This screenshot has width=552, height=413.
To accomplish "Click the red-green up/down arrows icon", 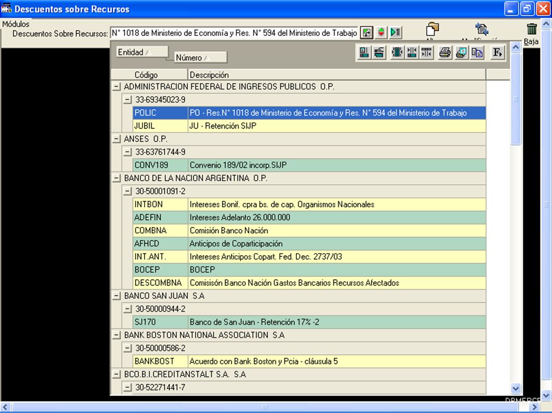I will pos(381,33).
